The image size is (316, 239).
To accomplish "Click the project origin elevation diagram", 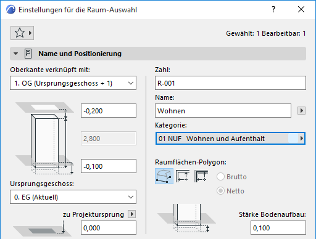I will [42, 229].
